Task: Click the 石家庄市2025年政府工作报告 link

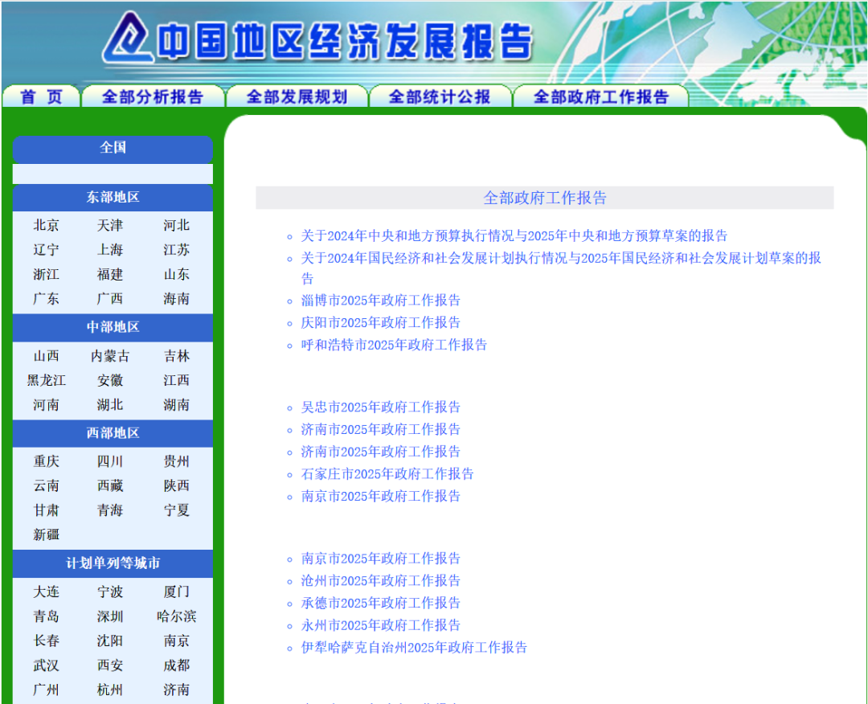Action: 387,474
